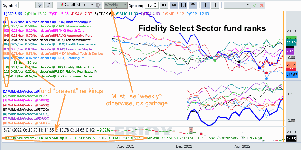The image size is (301, 150).
Task: Click the Spacing stepper arrows
Action: pyautogui.click(x=156, y=5)
